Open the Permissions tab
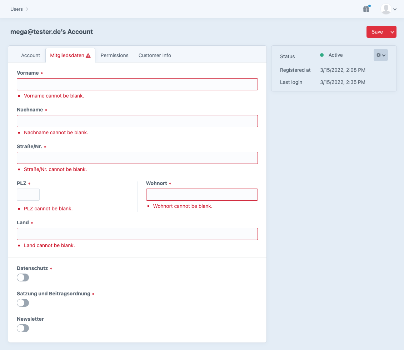Image resolution: width=404 pixels, height=350 pixels. (x=114, y=55)
